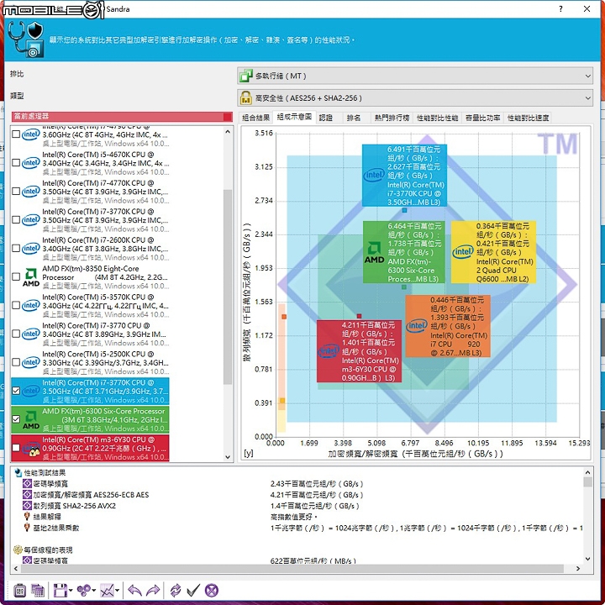The height and width of the screenshot is (605, 605).
Task: Click the purple cancel X icon
Action: 212,590
